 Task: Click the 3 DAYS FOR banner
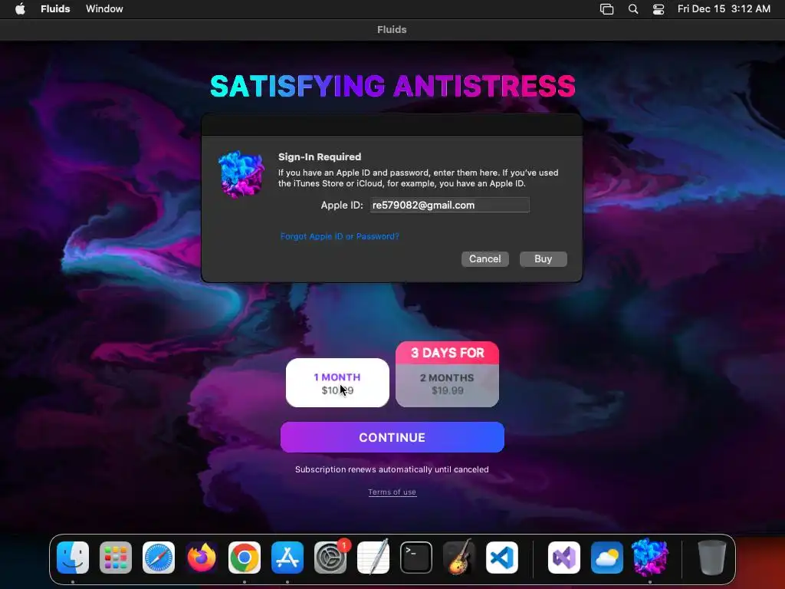447,353
